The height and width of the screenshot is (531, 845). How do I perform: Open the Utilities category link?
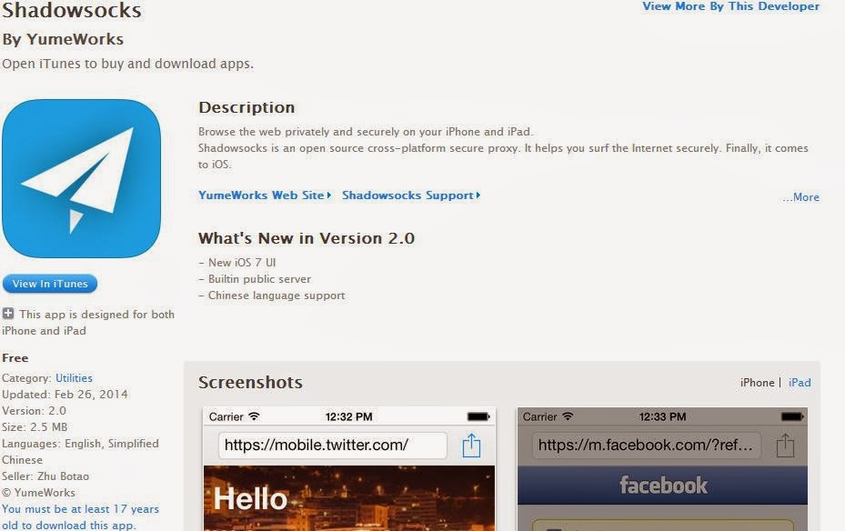(74, 378)
